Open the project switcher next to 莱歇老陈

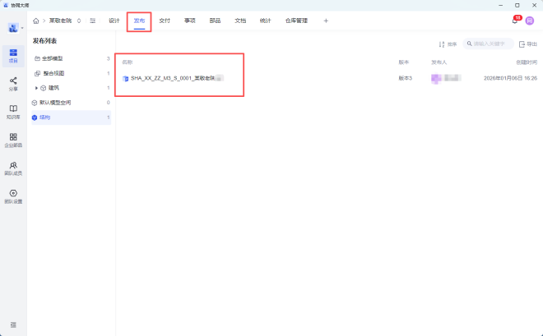coord(79,21)
